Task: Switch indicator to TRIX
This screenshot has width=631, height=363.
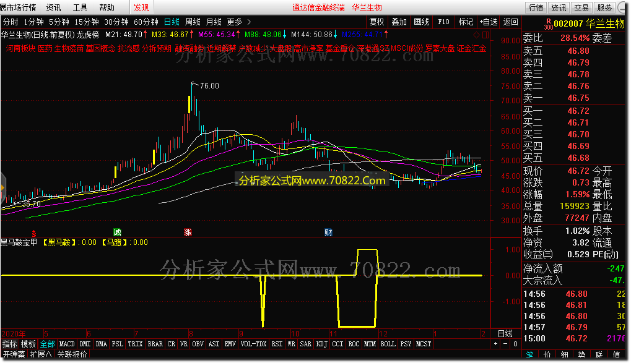Action: click(x=135, y=344)
